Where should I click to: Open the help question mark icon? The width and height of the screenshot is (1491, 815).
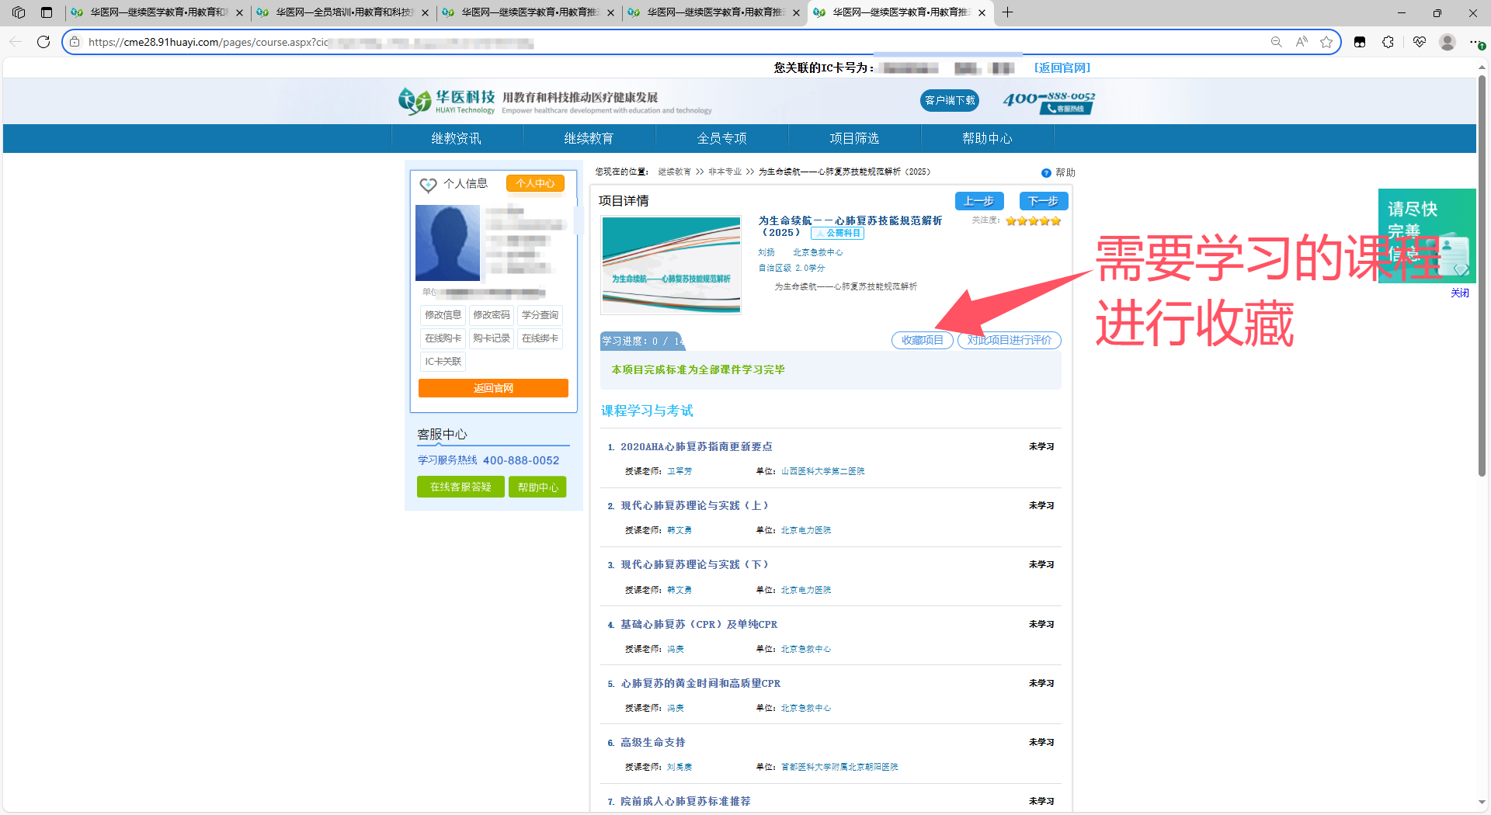[1046, 173]
